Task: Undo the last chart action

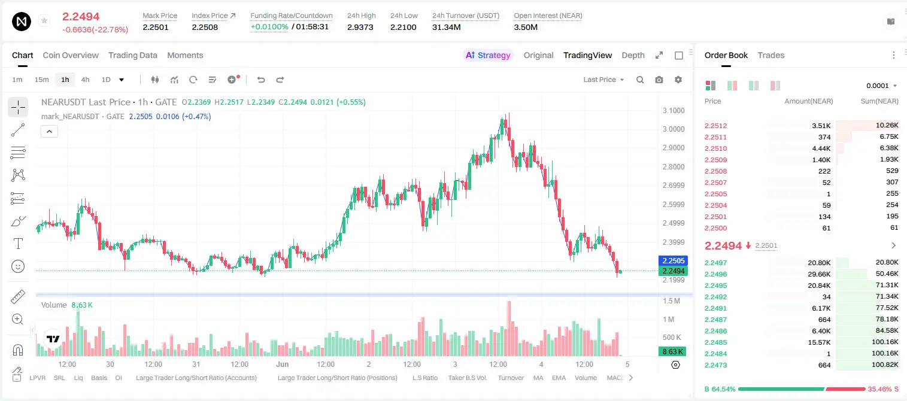Action: (261, 80)
